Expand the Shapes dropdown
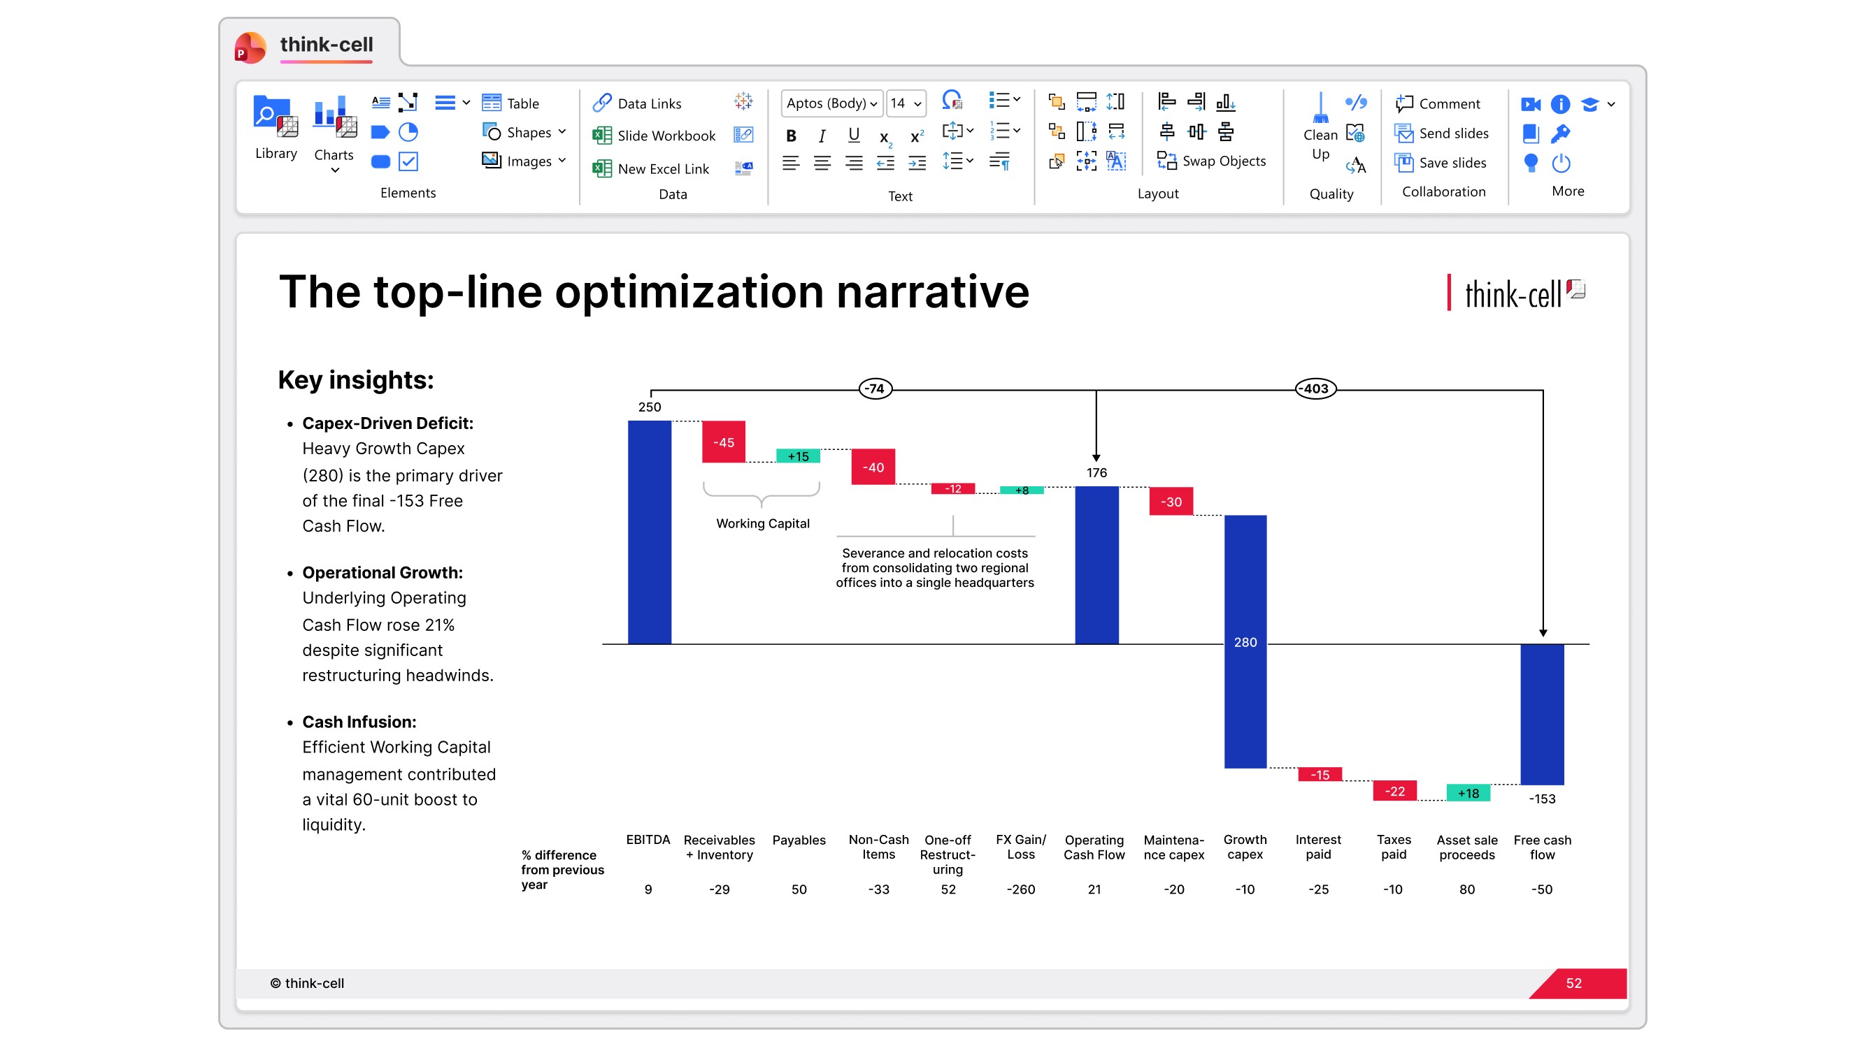 tap(562, 132)
